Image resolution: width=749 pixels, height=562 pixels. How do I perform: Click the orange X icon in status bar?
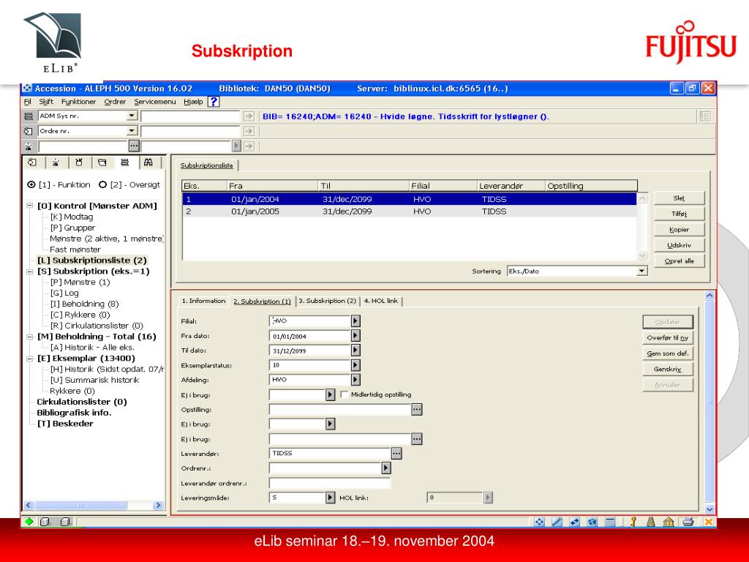coord(708,522)
